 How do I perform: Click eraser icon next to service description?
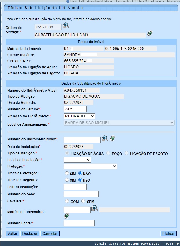pos(150,33)
